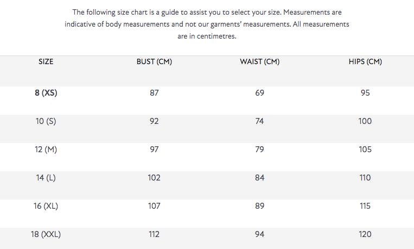Click the BUST (CM) column header
This screenshot has width=414, height=249.
[x=154, y=62]
